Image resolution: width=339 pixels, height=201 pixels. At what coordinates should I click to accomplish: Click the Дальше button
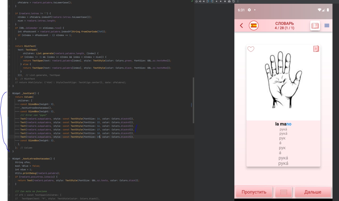313,192
